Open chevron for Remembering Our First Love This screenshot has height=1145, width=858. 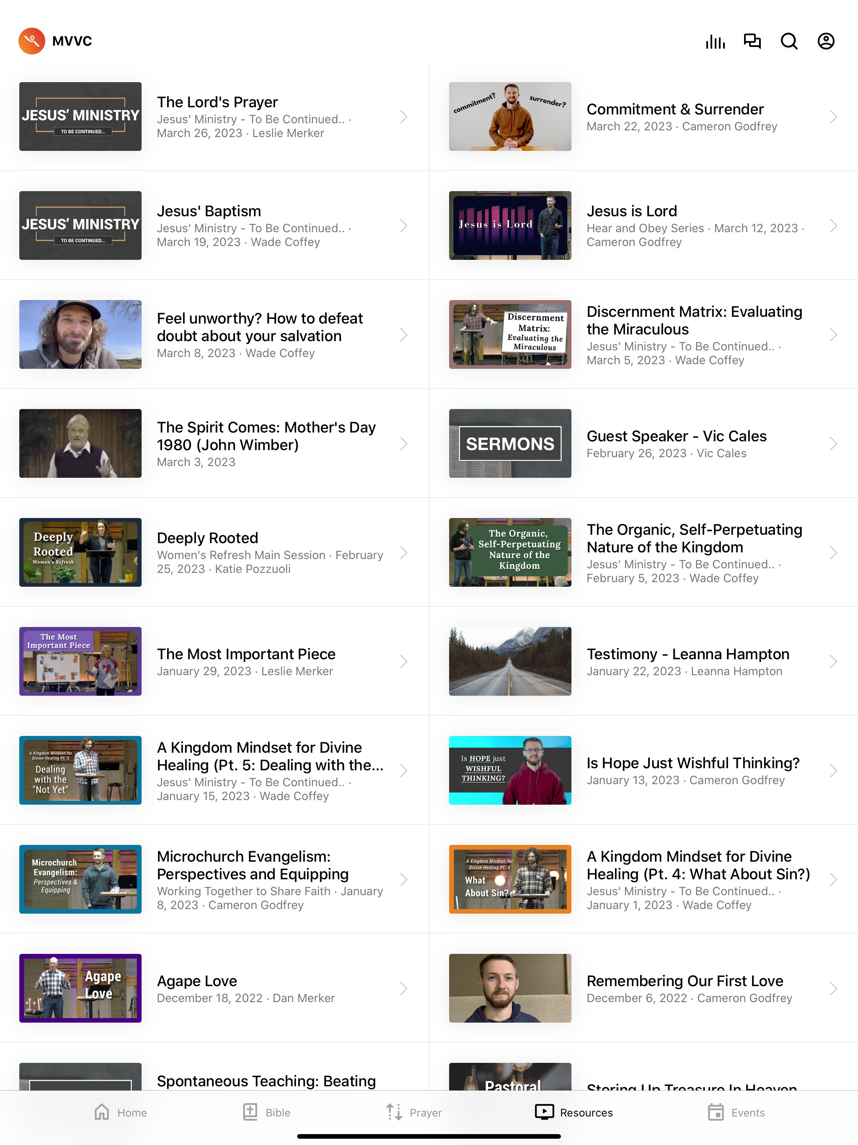coord(833,988)
